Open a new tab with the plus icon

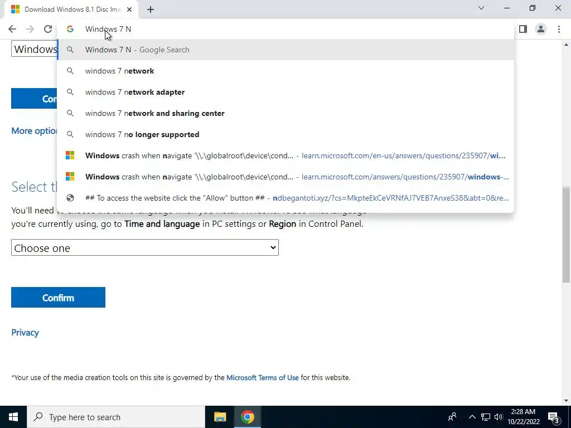pos(151,9)
